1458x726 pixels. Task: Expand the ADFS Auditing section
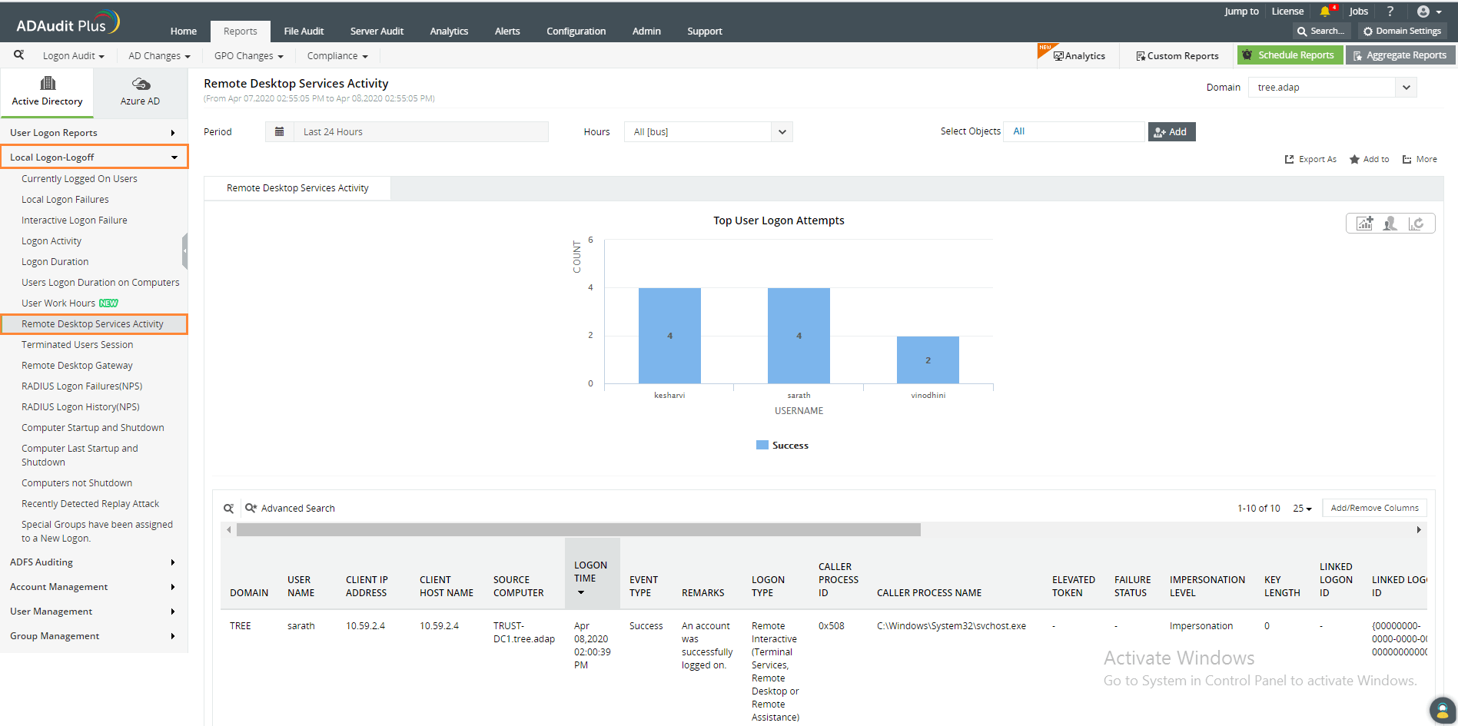tap(92, 562)
